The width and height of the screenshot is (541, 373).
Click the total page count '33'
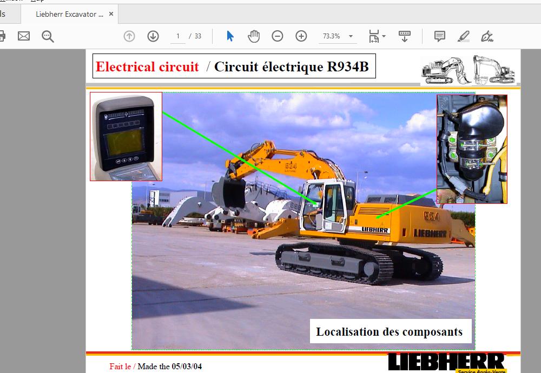[197, 36]
